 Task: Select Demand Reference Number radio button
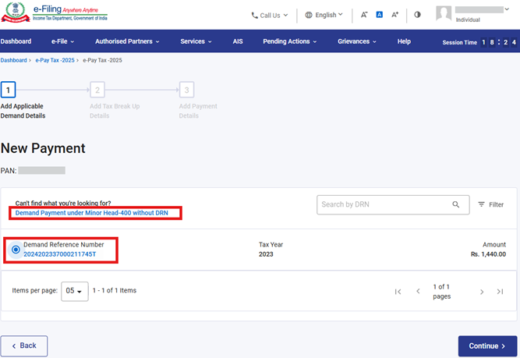coord(16,250)
